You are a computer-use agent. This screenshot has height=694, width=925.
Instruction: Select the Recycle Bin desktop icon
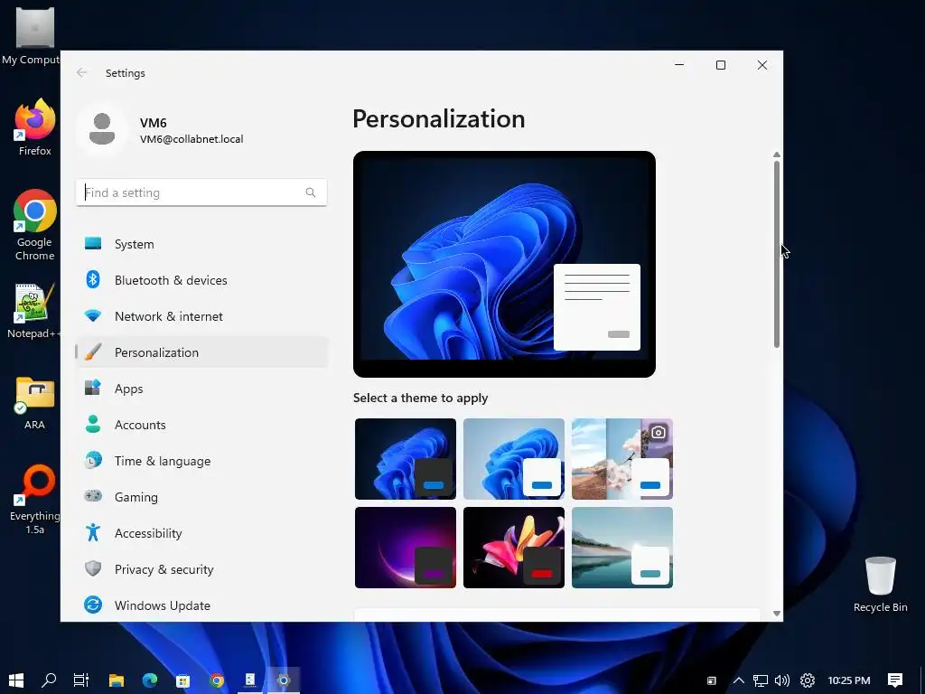click(x=880, y=585)
